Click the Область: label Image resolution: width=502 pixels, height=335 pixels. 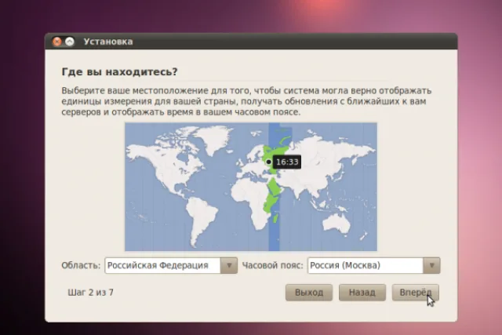81,265
